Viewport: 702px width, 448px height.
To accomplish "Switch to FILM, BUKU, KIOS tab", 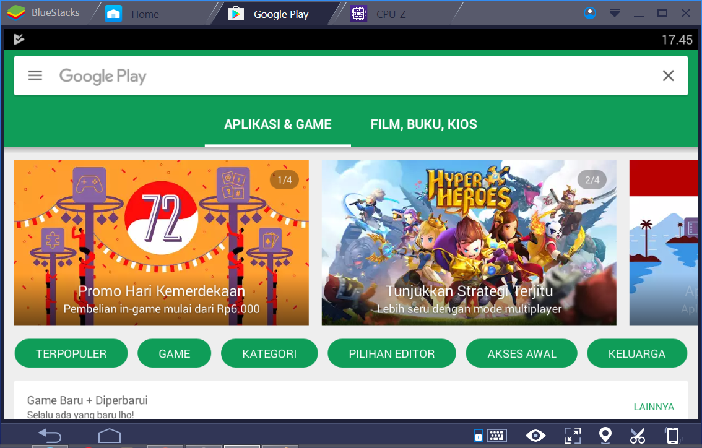I will pos(423,124).
